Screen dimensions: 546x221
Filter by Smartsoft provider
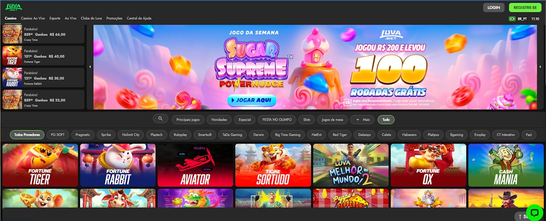pos(205,135)
